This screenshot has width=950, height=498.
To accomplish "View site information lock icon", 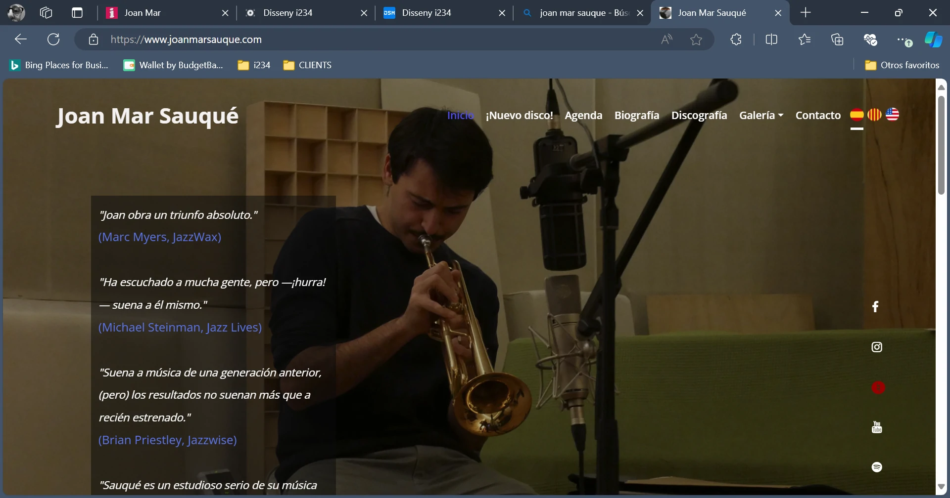I will coord(94,40).
